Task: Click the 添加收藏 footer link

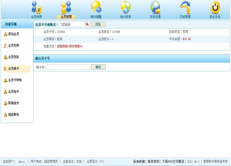Action: [139, 162]
